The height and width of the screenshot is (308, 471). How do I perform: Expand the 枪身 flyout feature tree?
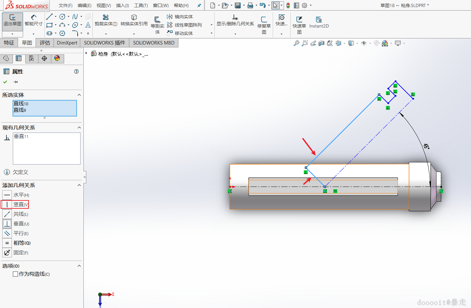point(86,53)
